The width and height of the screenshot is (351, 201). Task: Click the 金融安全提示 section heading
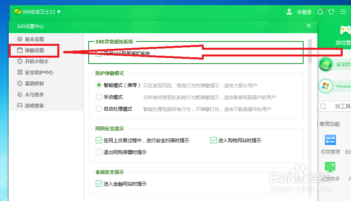tap(110, 172)
